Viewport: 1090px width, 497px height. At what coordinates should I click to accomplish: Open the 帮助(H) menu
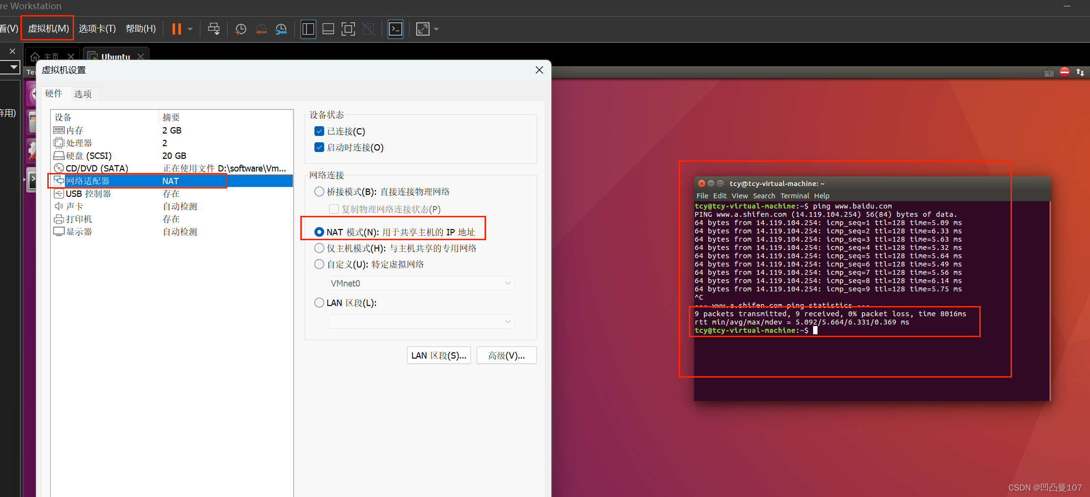coord(140,28)
